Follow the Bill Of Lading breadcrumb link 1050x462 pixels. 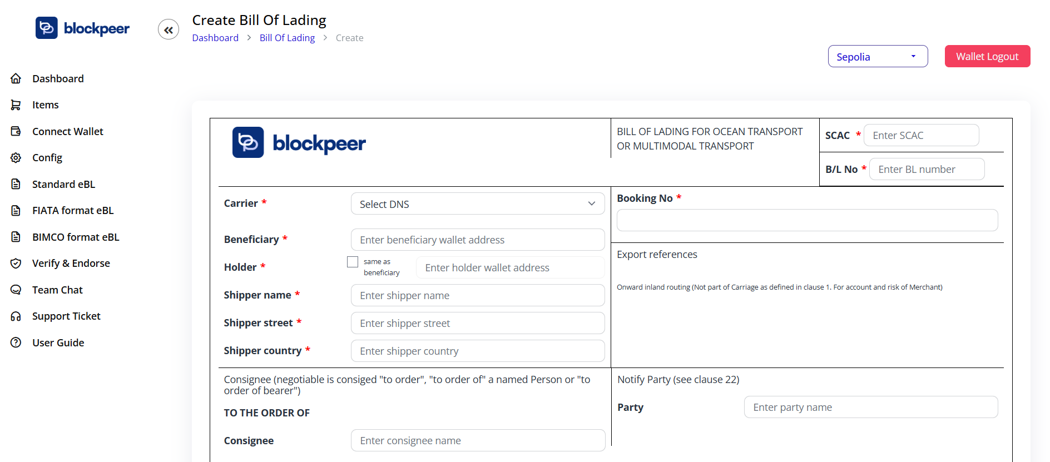tap(287, 38)
